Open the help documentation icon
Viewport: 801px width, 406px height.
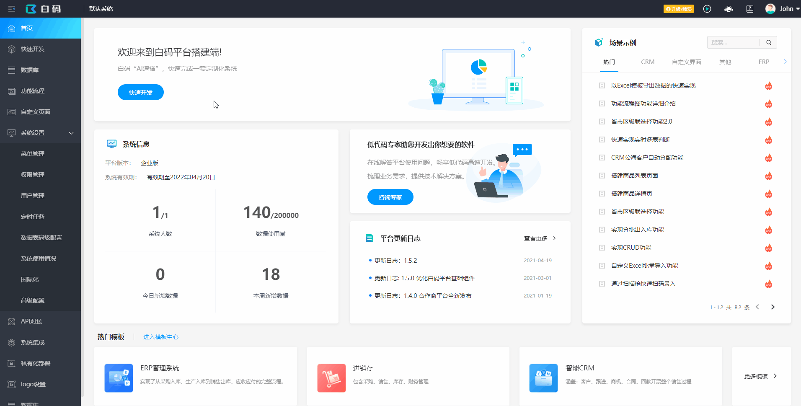(x=749, y=8)
